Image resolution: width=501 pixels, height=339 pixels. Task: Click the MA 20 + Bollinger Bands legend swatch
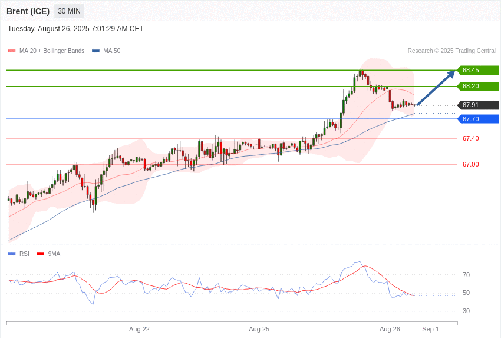coord(12,51)
